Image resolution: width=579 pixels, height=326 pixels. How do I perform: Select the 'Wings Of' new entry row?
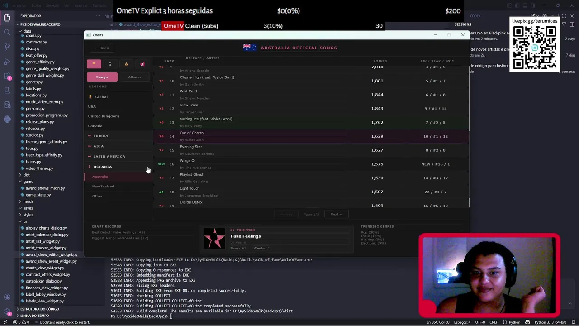tap(311, 164)
